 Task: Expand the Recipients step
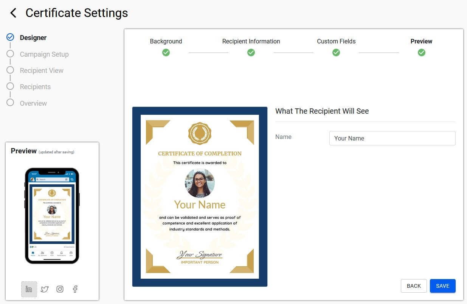point(10,86)
